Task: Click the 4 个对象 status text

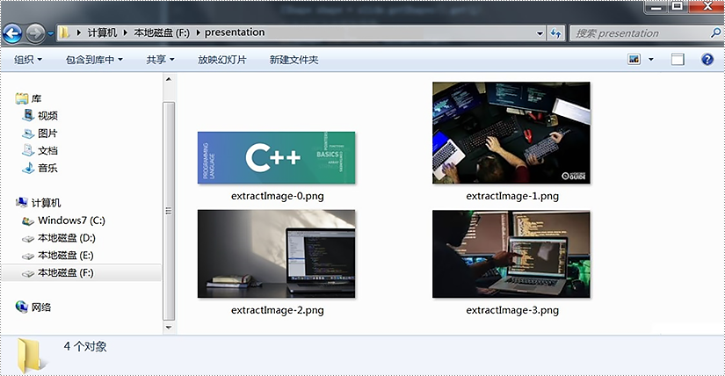Action: click(85, 346)
